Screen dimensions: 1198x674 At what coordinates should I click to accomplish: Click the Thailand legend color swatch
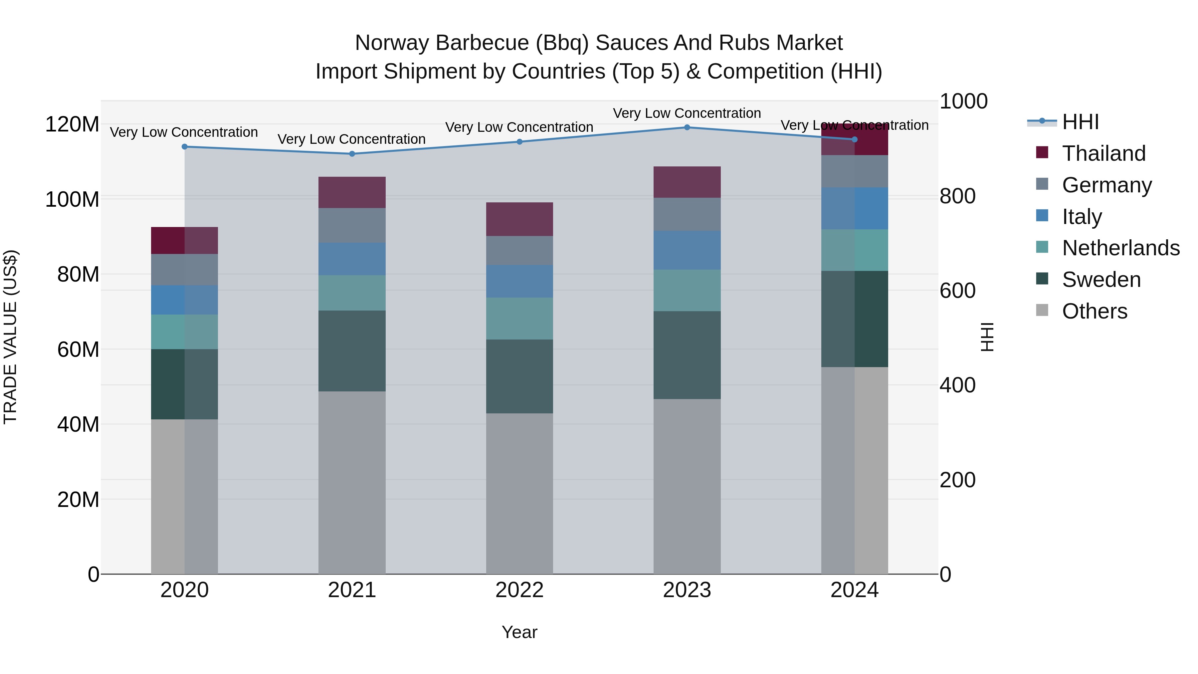click(1042, 152)
